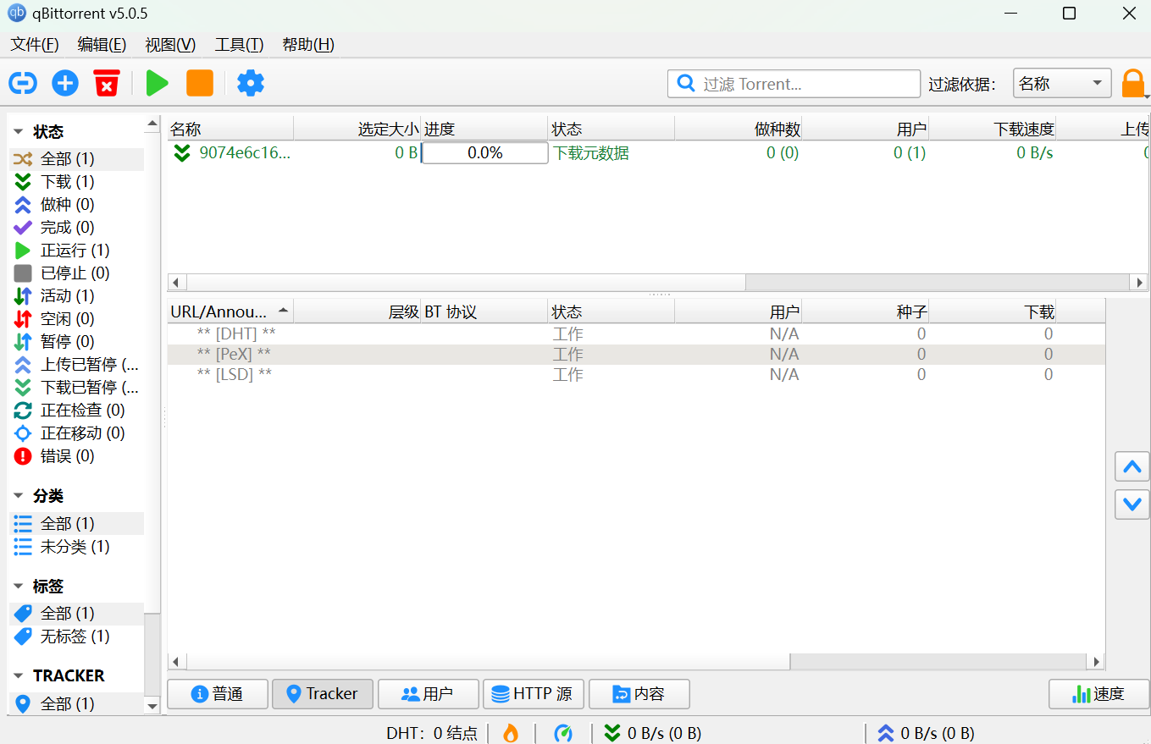Collapse the TRACKER sidebar section
Screen dimensions: 1151x744
[x=19, y=675]
